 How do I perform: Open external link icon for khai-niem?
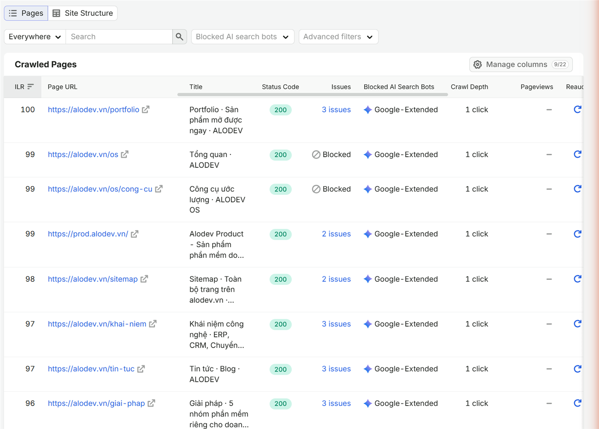pyautogui.click(x=153, y=324)
